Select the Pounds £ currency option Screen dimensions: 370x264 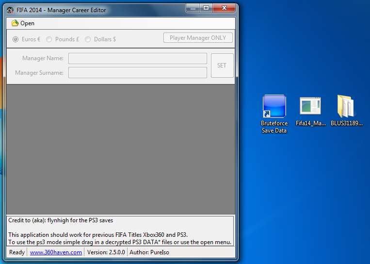(x=63, y=39)
